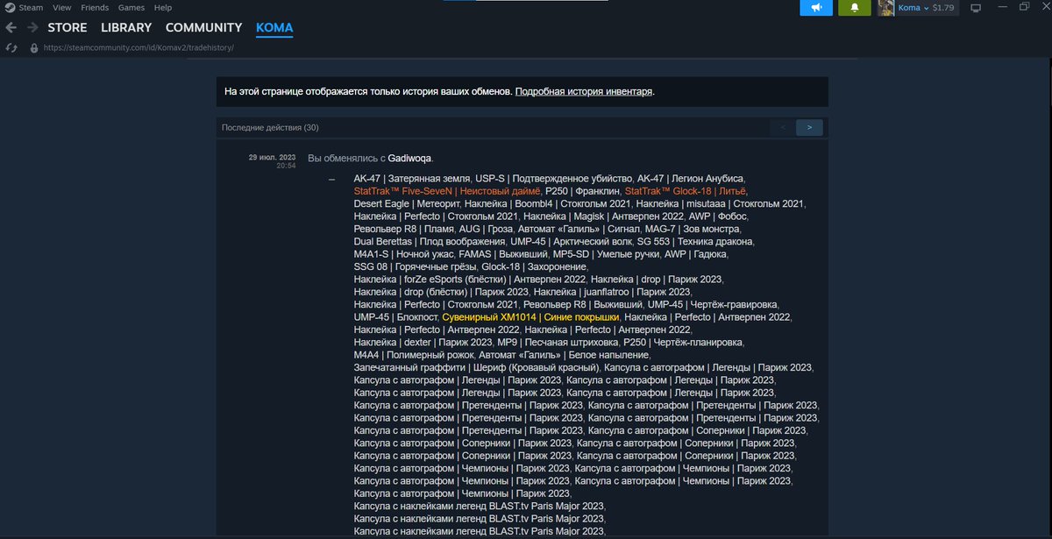
Task: Open the KOMA profile tab
Action: point(274,28)
